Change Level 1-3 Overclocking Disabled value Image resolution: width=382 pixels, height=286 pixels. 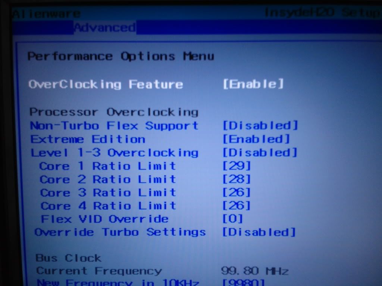point(260,152)
